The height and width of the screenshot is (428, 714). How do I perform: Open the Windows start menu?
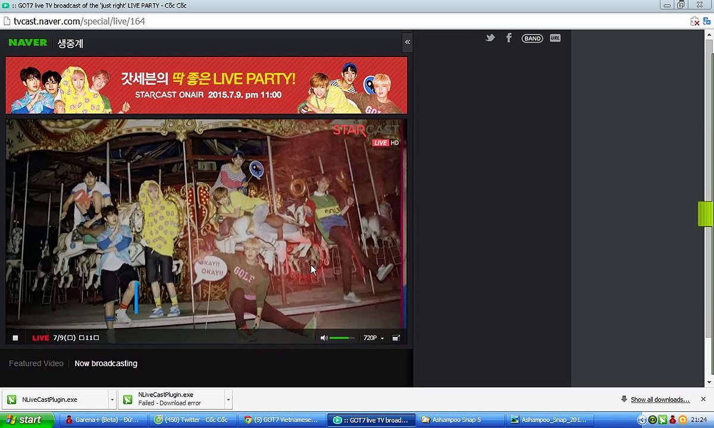pyautogui.click(x=27, y=420)
